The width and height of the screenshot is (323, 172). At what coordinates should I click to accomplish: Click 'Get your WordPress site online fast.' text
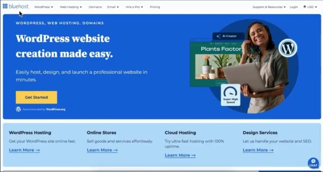coord(42,141)
